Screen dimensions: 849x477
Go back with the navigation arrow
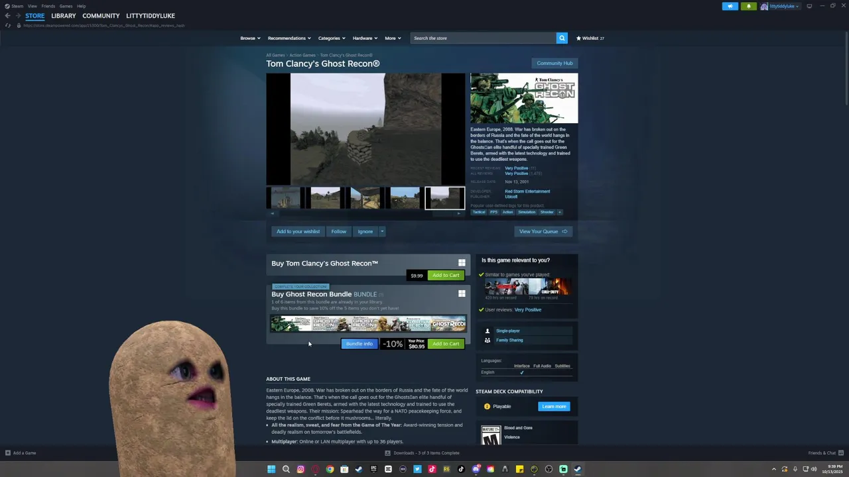coord(7,16)
